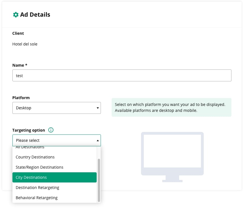Collapse the Targeting option Please select dropdown
This screenshot has height=211, width=245.
57,140
